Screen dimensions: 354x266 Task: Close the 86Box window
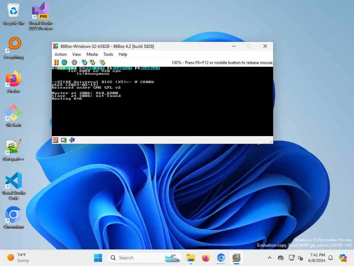[x=265, y=46]
